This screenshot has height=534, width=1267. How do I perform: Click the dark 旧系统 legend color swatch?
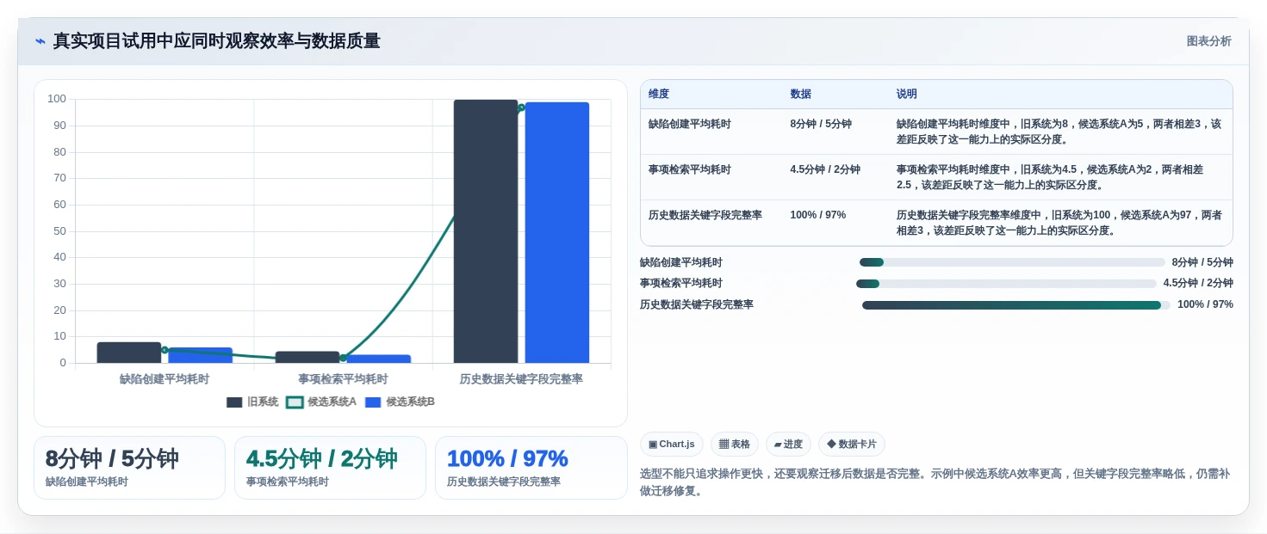(234, 402)
